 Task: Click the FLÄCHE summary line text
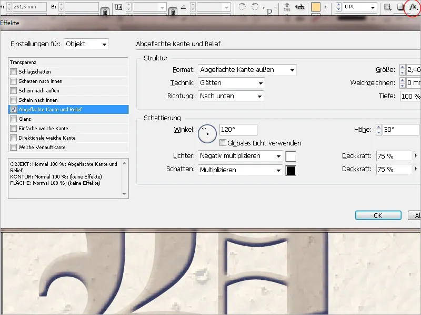tap(55, 183)
